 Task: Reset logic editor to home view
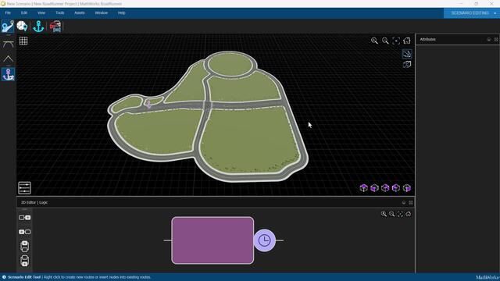(408, 214)
